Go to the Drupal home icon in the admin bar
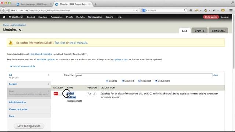This screenshot has width=235, height=132. (4, 17)
